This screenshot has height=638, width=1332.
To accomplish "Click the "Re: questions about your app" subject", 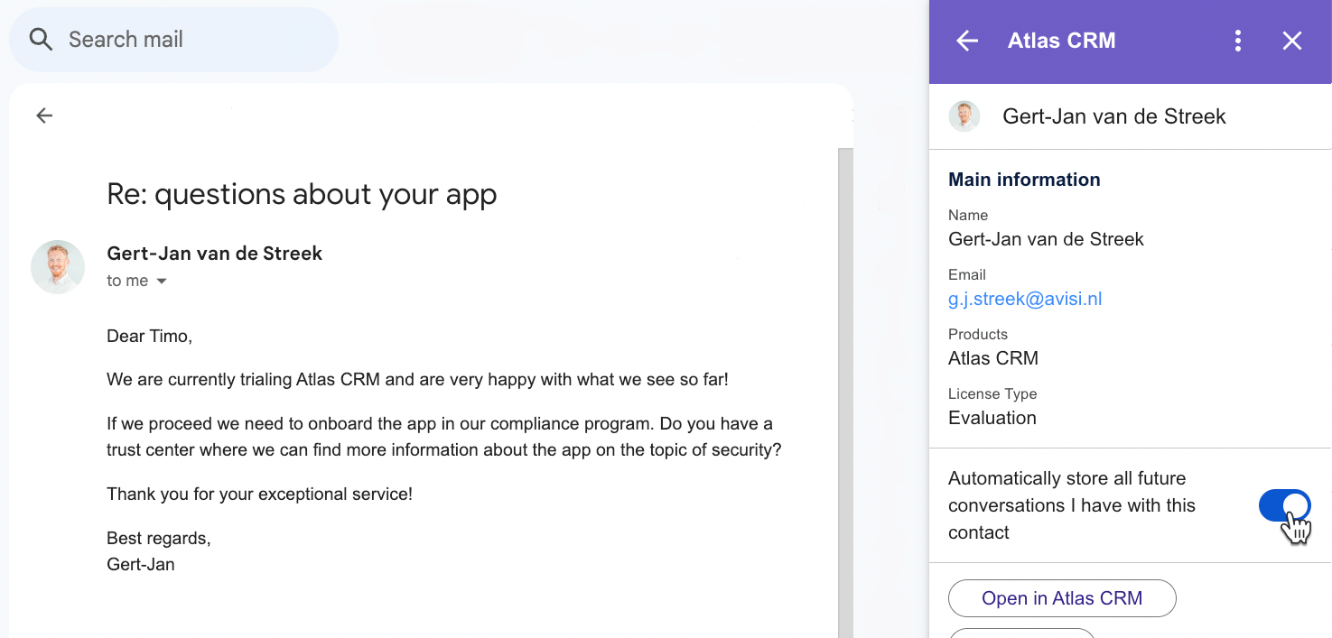I will (302, 194).
